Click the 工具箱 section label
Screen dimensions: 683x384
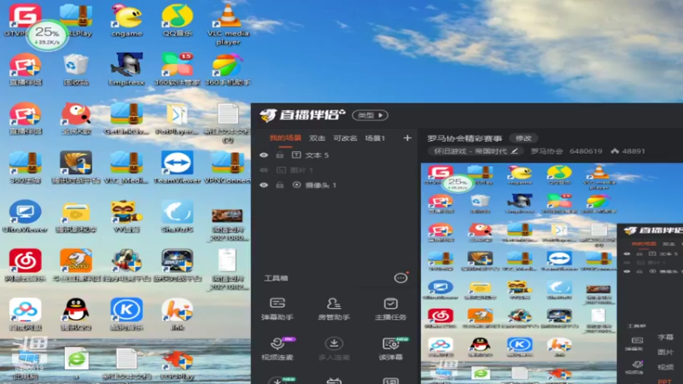[x=276, y=278]
